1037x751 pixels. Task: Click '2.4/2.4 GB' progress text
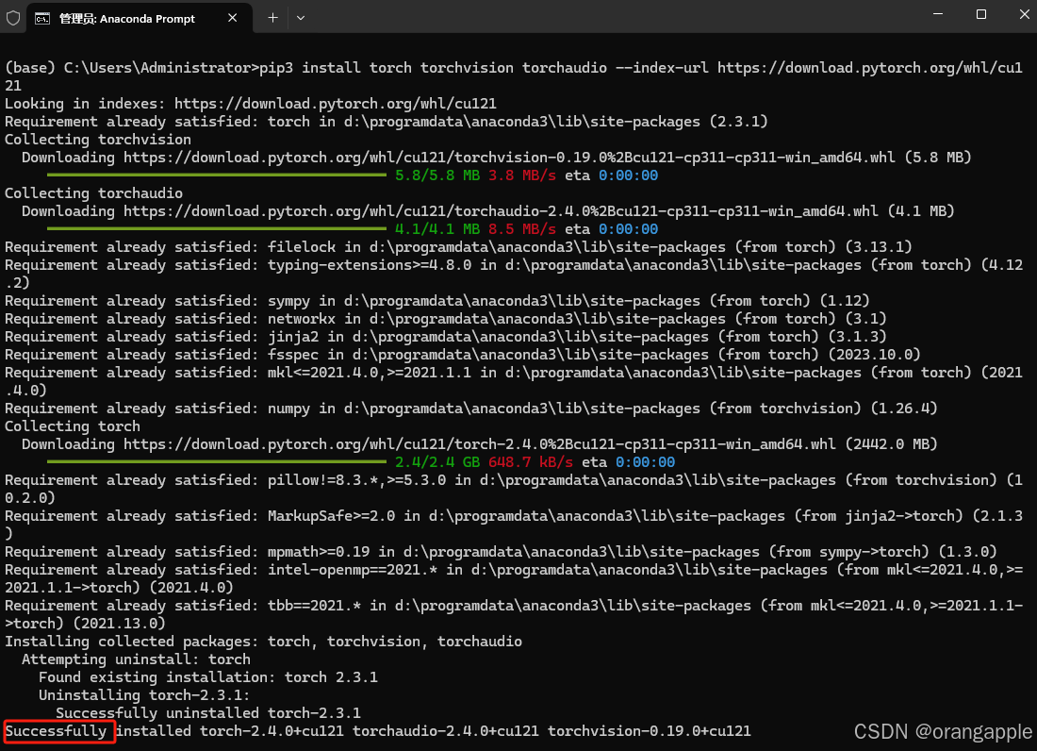[437, 462]
